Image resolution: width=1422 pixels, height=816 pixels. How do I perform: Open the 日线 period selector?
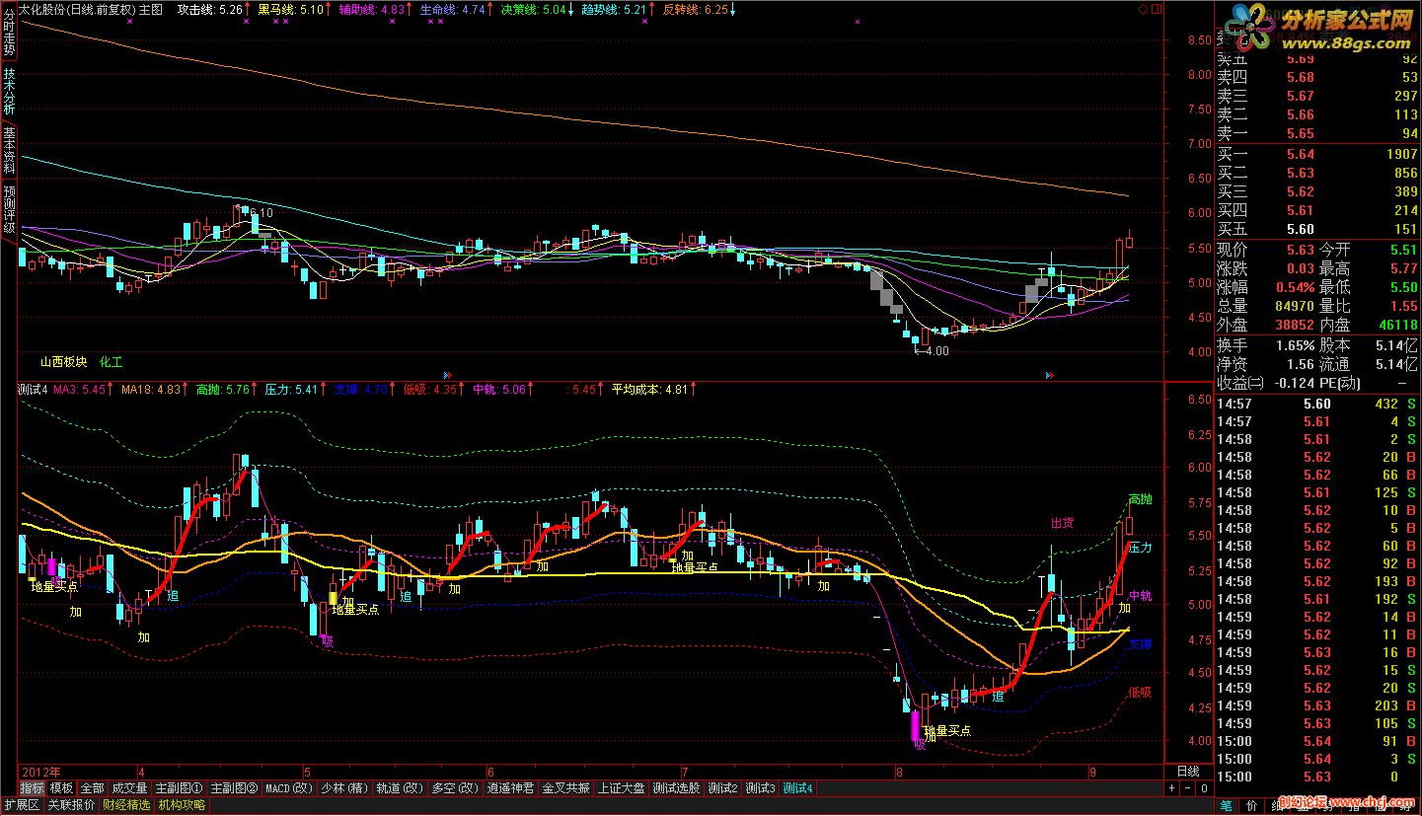tap(1188, 772)
